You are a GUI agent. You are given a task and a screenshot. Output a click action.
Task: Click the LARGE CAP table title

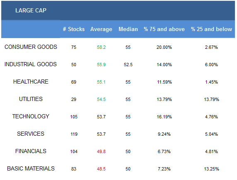(31, 10)
